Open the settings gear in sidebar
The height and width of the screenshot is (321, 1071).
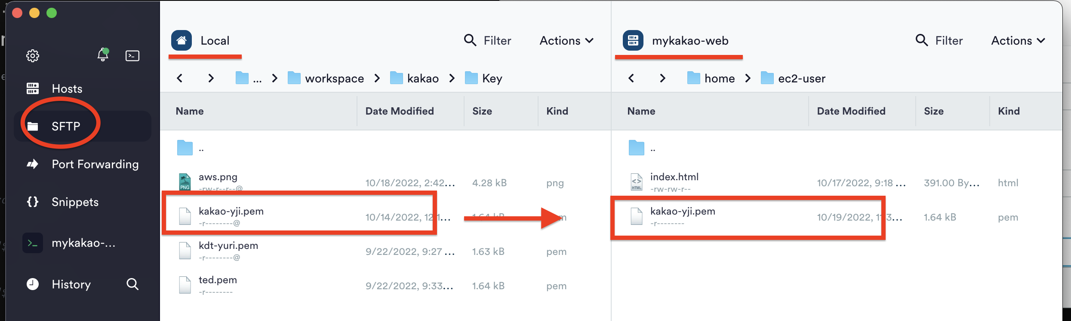(x=33, y=56)
